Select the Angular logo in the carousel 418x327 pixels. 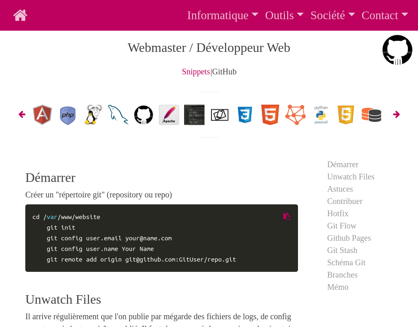tap(42, 115)
